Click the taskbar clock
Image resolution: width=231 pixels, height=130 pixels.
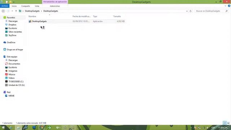click(x=223, y=127)
